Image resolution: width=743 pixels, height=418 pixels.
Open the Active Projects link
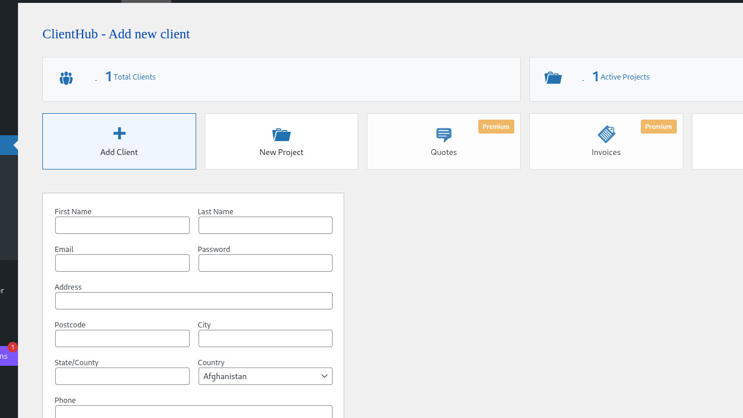click(625, 77)
